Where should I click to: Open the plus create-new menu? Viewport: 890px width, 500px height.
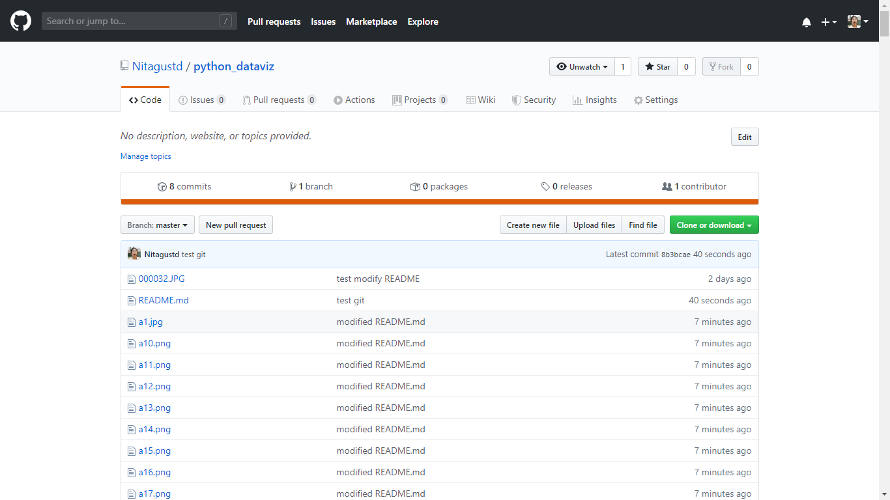pos(829,22)
